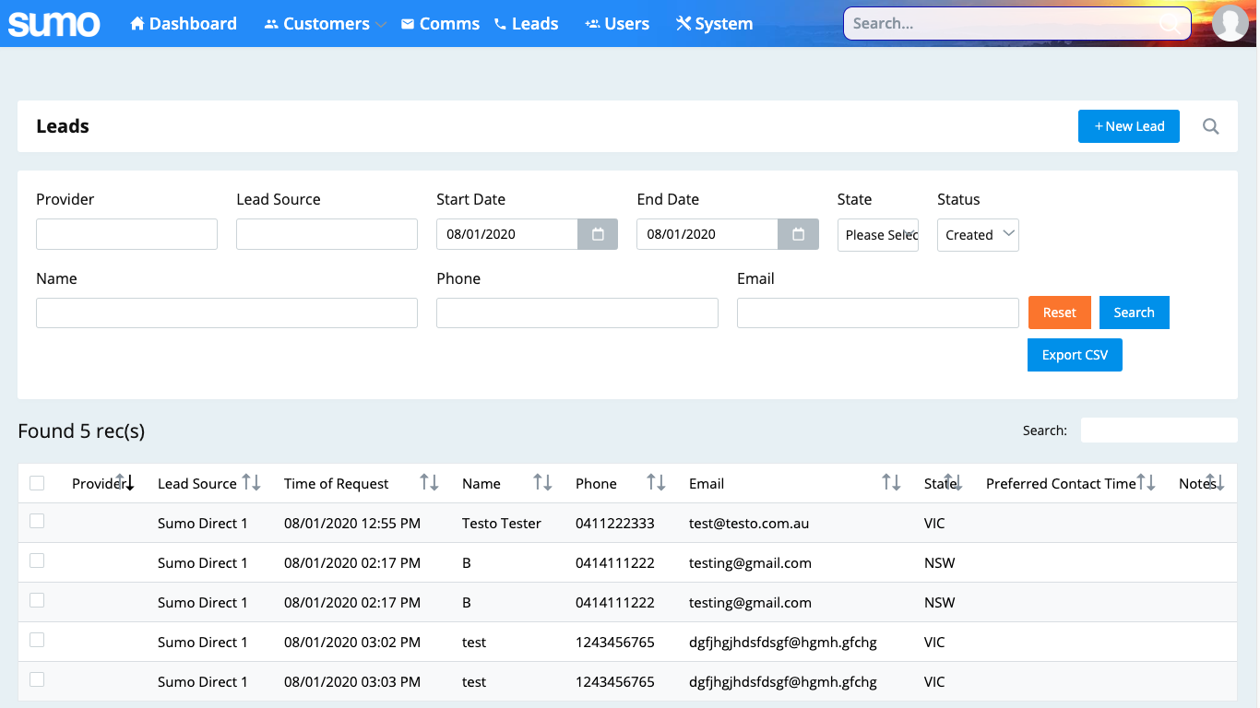Sort by Name column arrows

click(543, 482)
